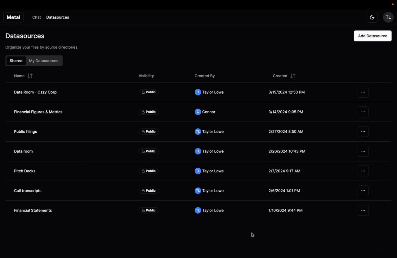Click ellipsis icon on Financial Statements row

click(363, 210)
